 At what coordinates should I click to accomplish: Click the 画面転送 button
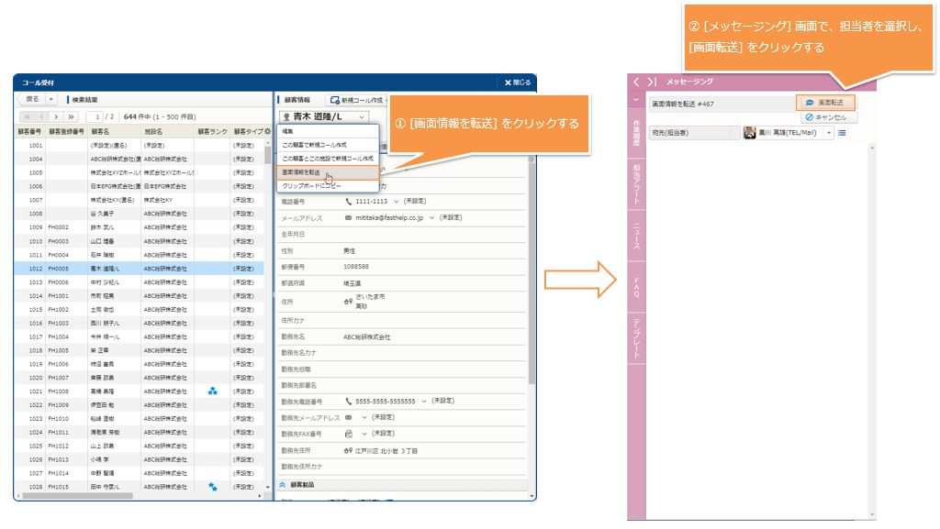coord(824,103)
